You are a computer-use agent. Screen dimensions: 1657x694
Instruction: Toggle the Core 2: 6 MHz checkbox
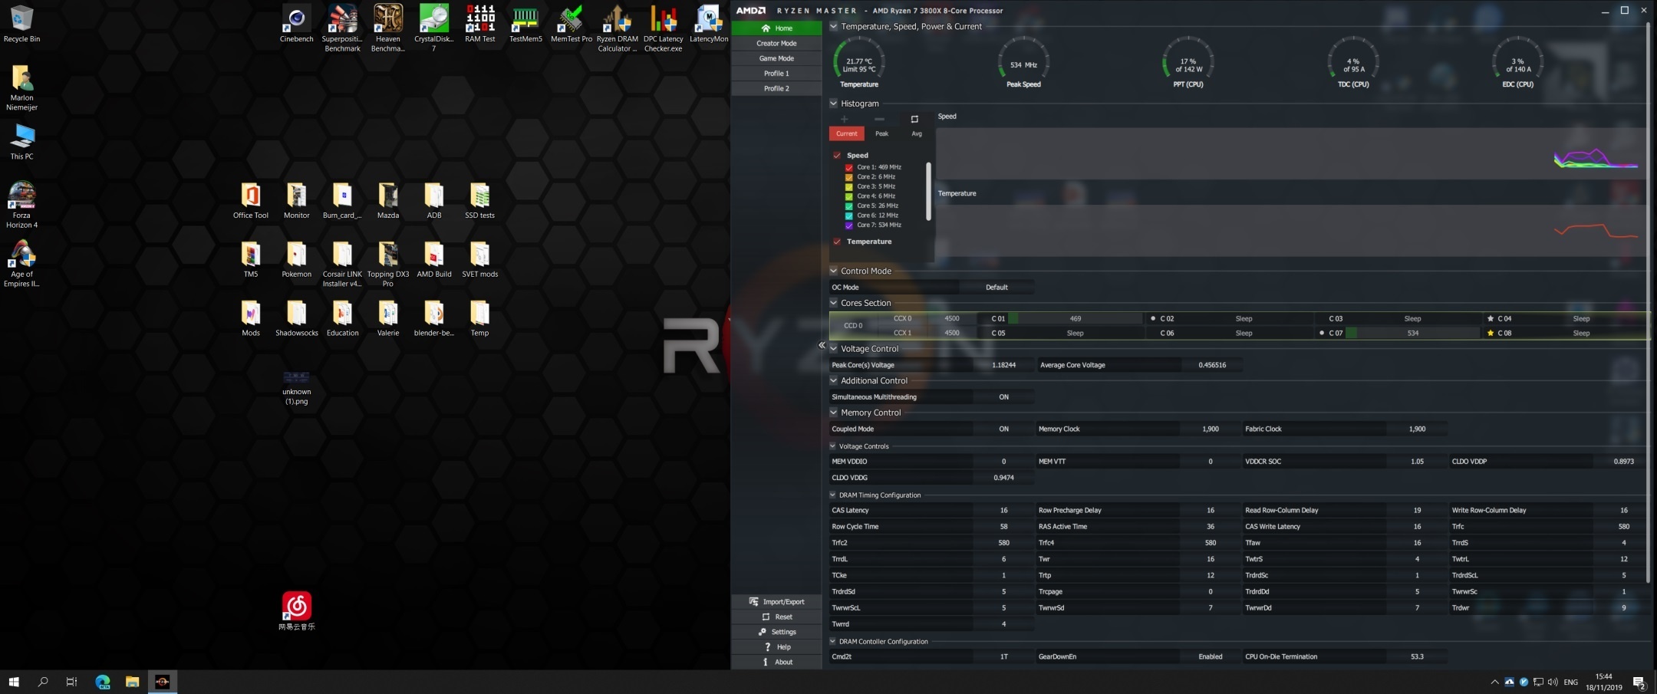pos(848,177)
